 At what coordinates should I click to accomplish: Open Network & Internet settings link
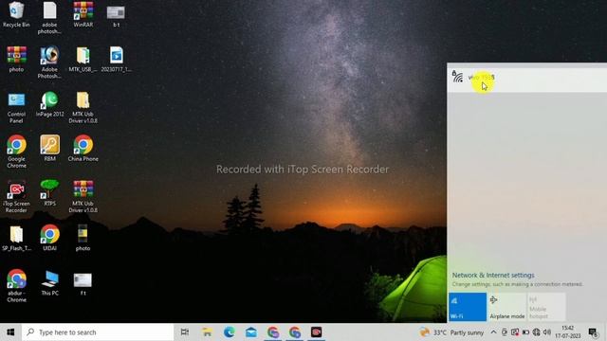click(493, 275)
